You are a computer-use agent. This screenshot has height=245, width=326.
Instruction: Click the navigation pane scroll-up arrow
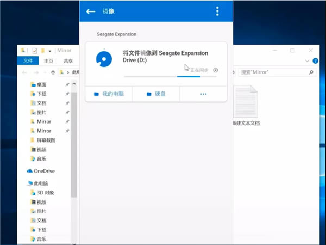click(x=74, y=84)
